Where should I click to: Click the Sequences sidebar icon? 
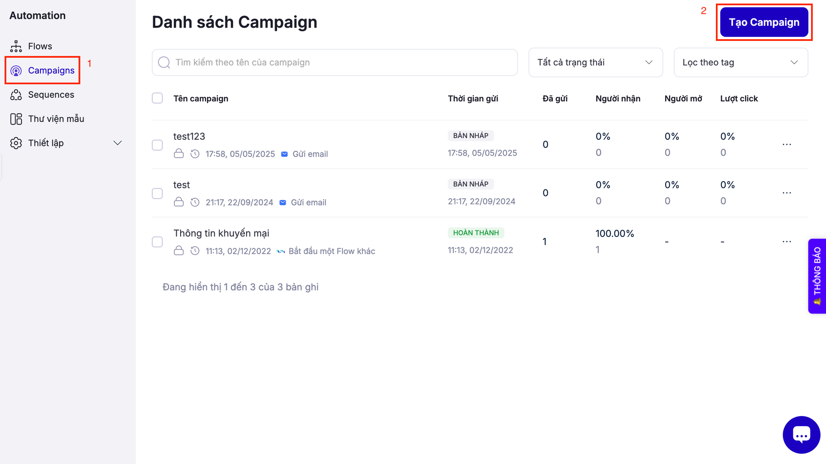(x=16, y=95)
